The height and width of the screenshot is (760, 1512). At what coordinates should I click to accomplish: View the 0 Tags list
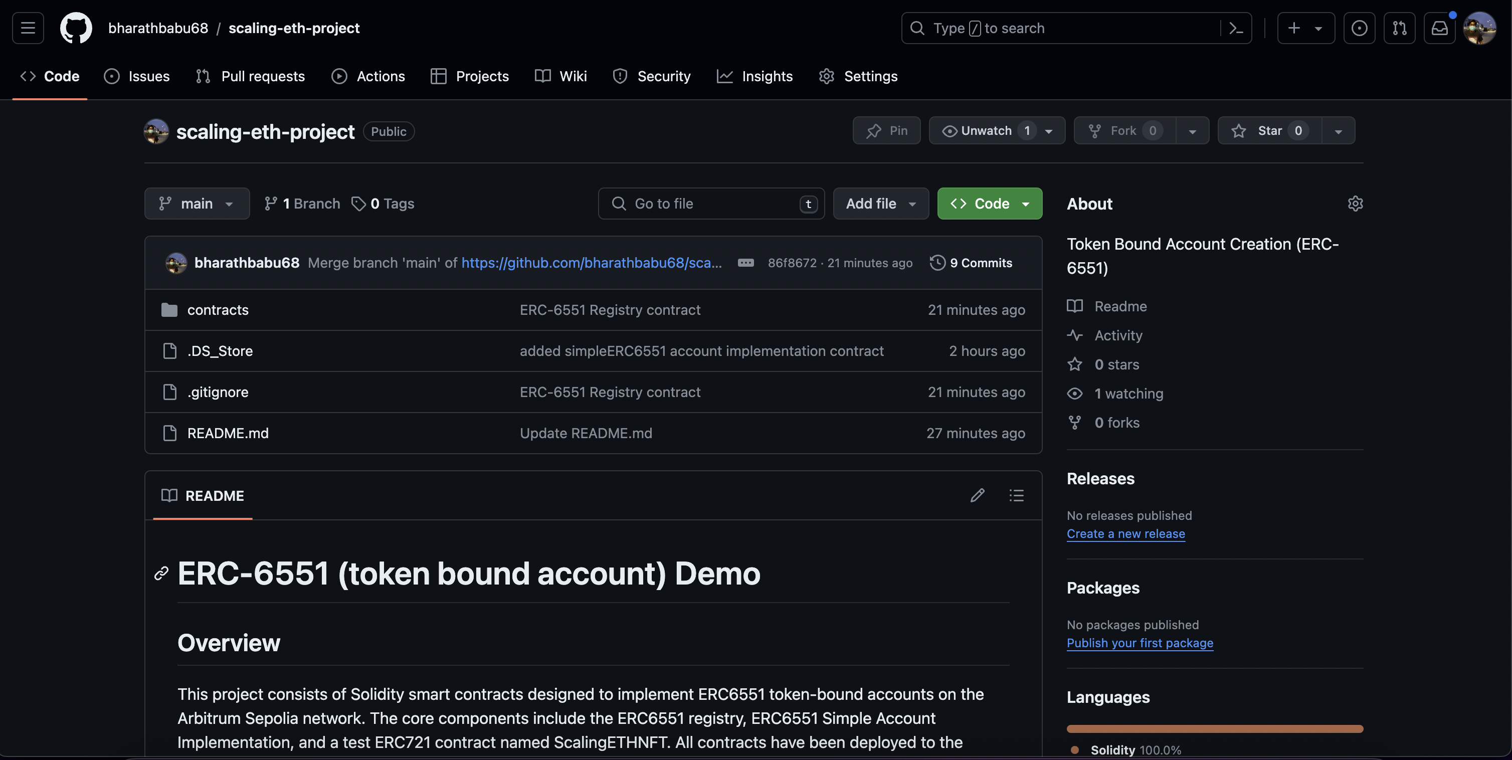click(x=383, y=204)
